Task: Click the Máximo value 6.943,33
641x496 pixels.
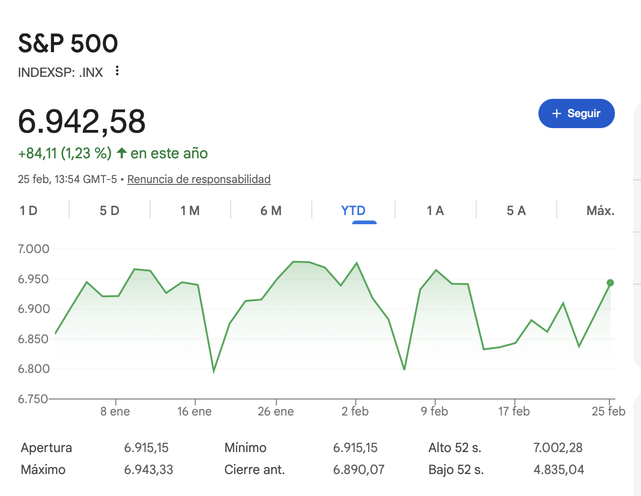Action: pos(148,469)
